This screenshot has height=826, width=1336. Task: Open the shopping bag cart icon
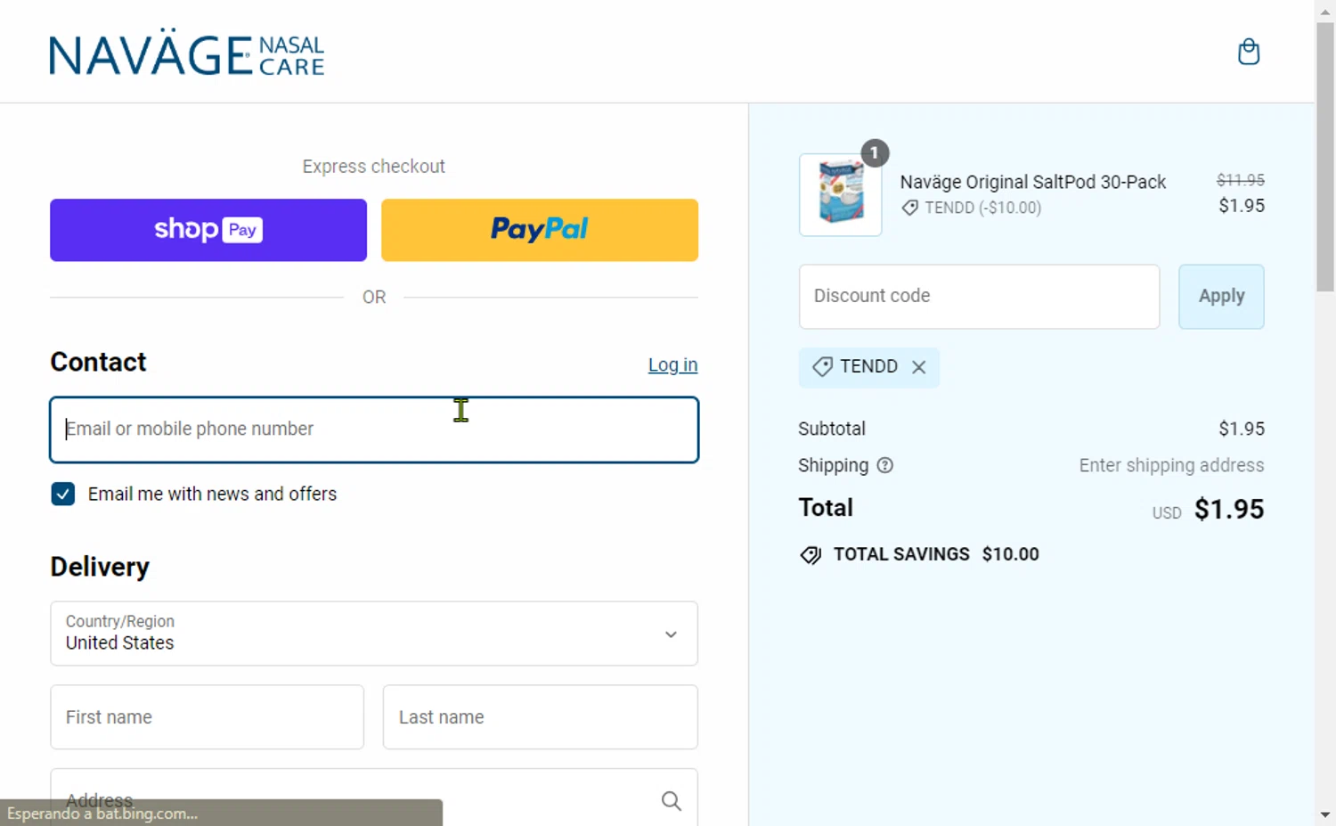(1249, 52)
